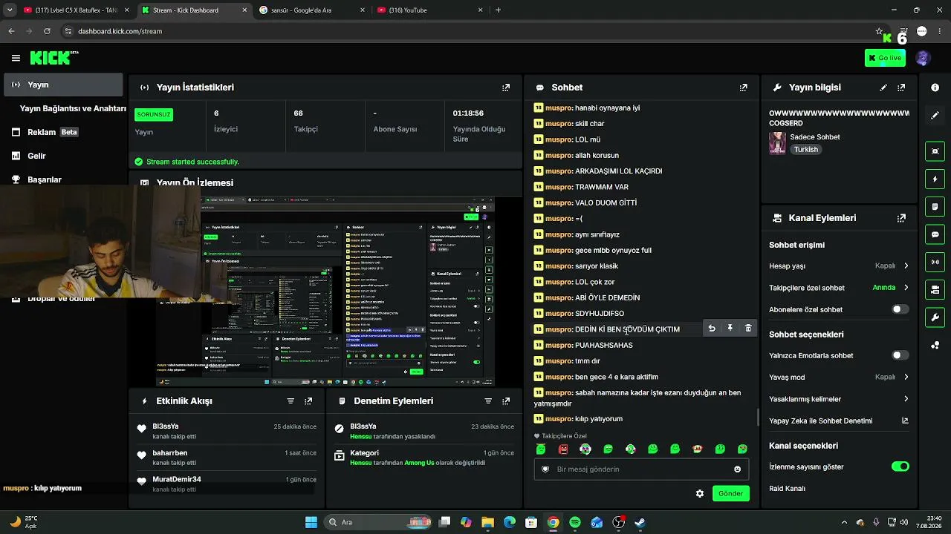
Task: Toggle the chat bubble widget in right rail
Action: pyautogui.click(x=935, y=234)
